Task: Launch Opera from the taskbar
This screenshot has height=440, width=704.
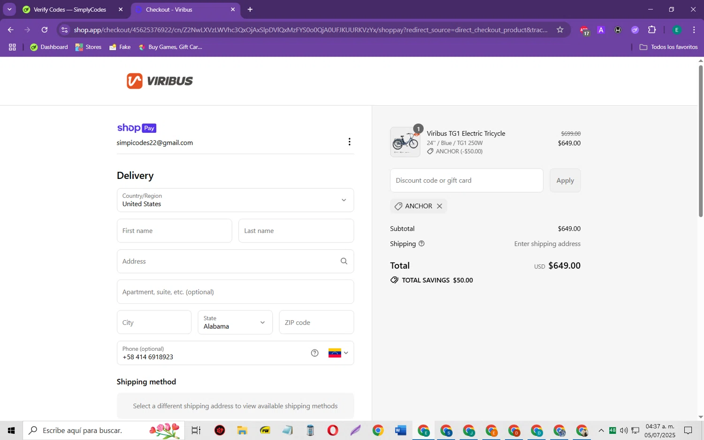Action: pyautogui.click(x=333, y=430)
